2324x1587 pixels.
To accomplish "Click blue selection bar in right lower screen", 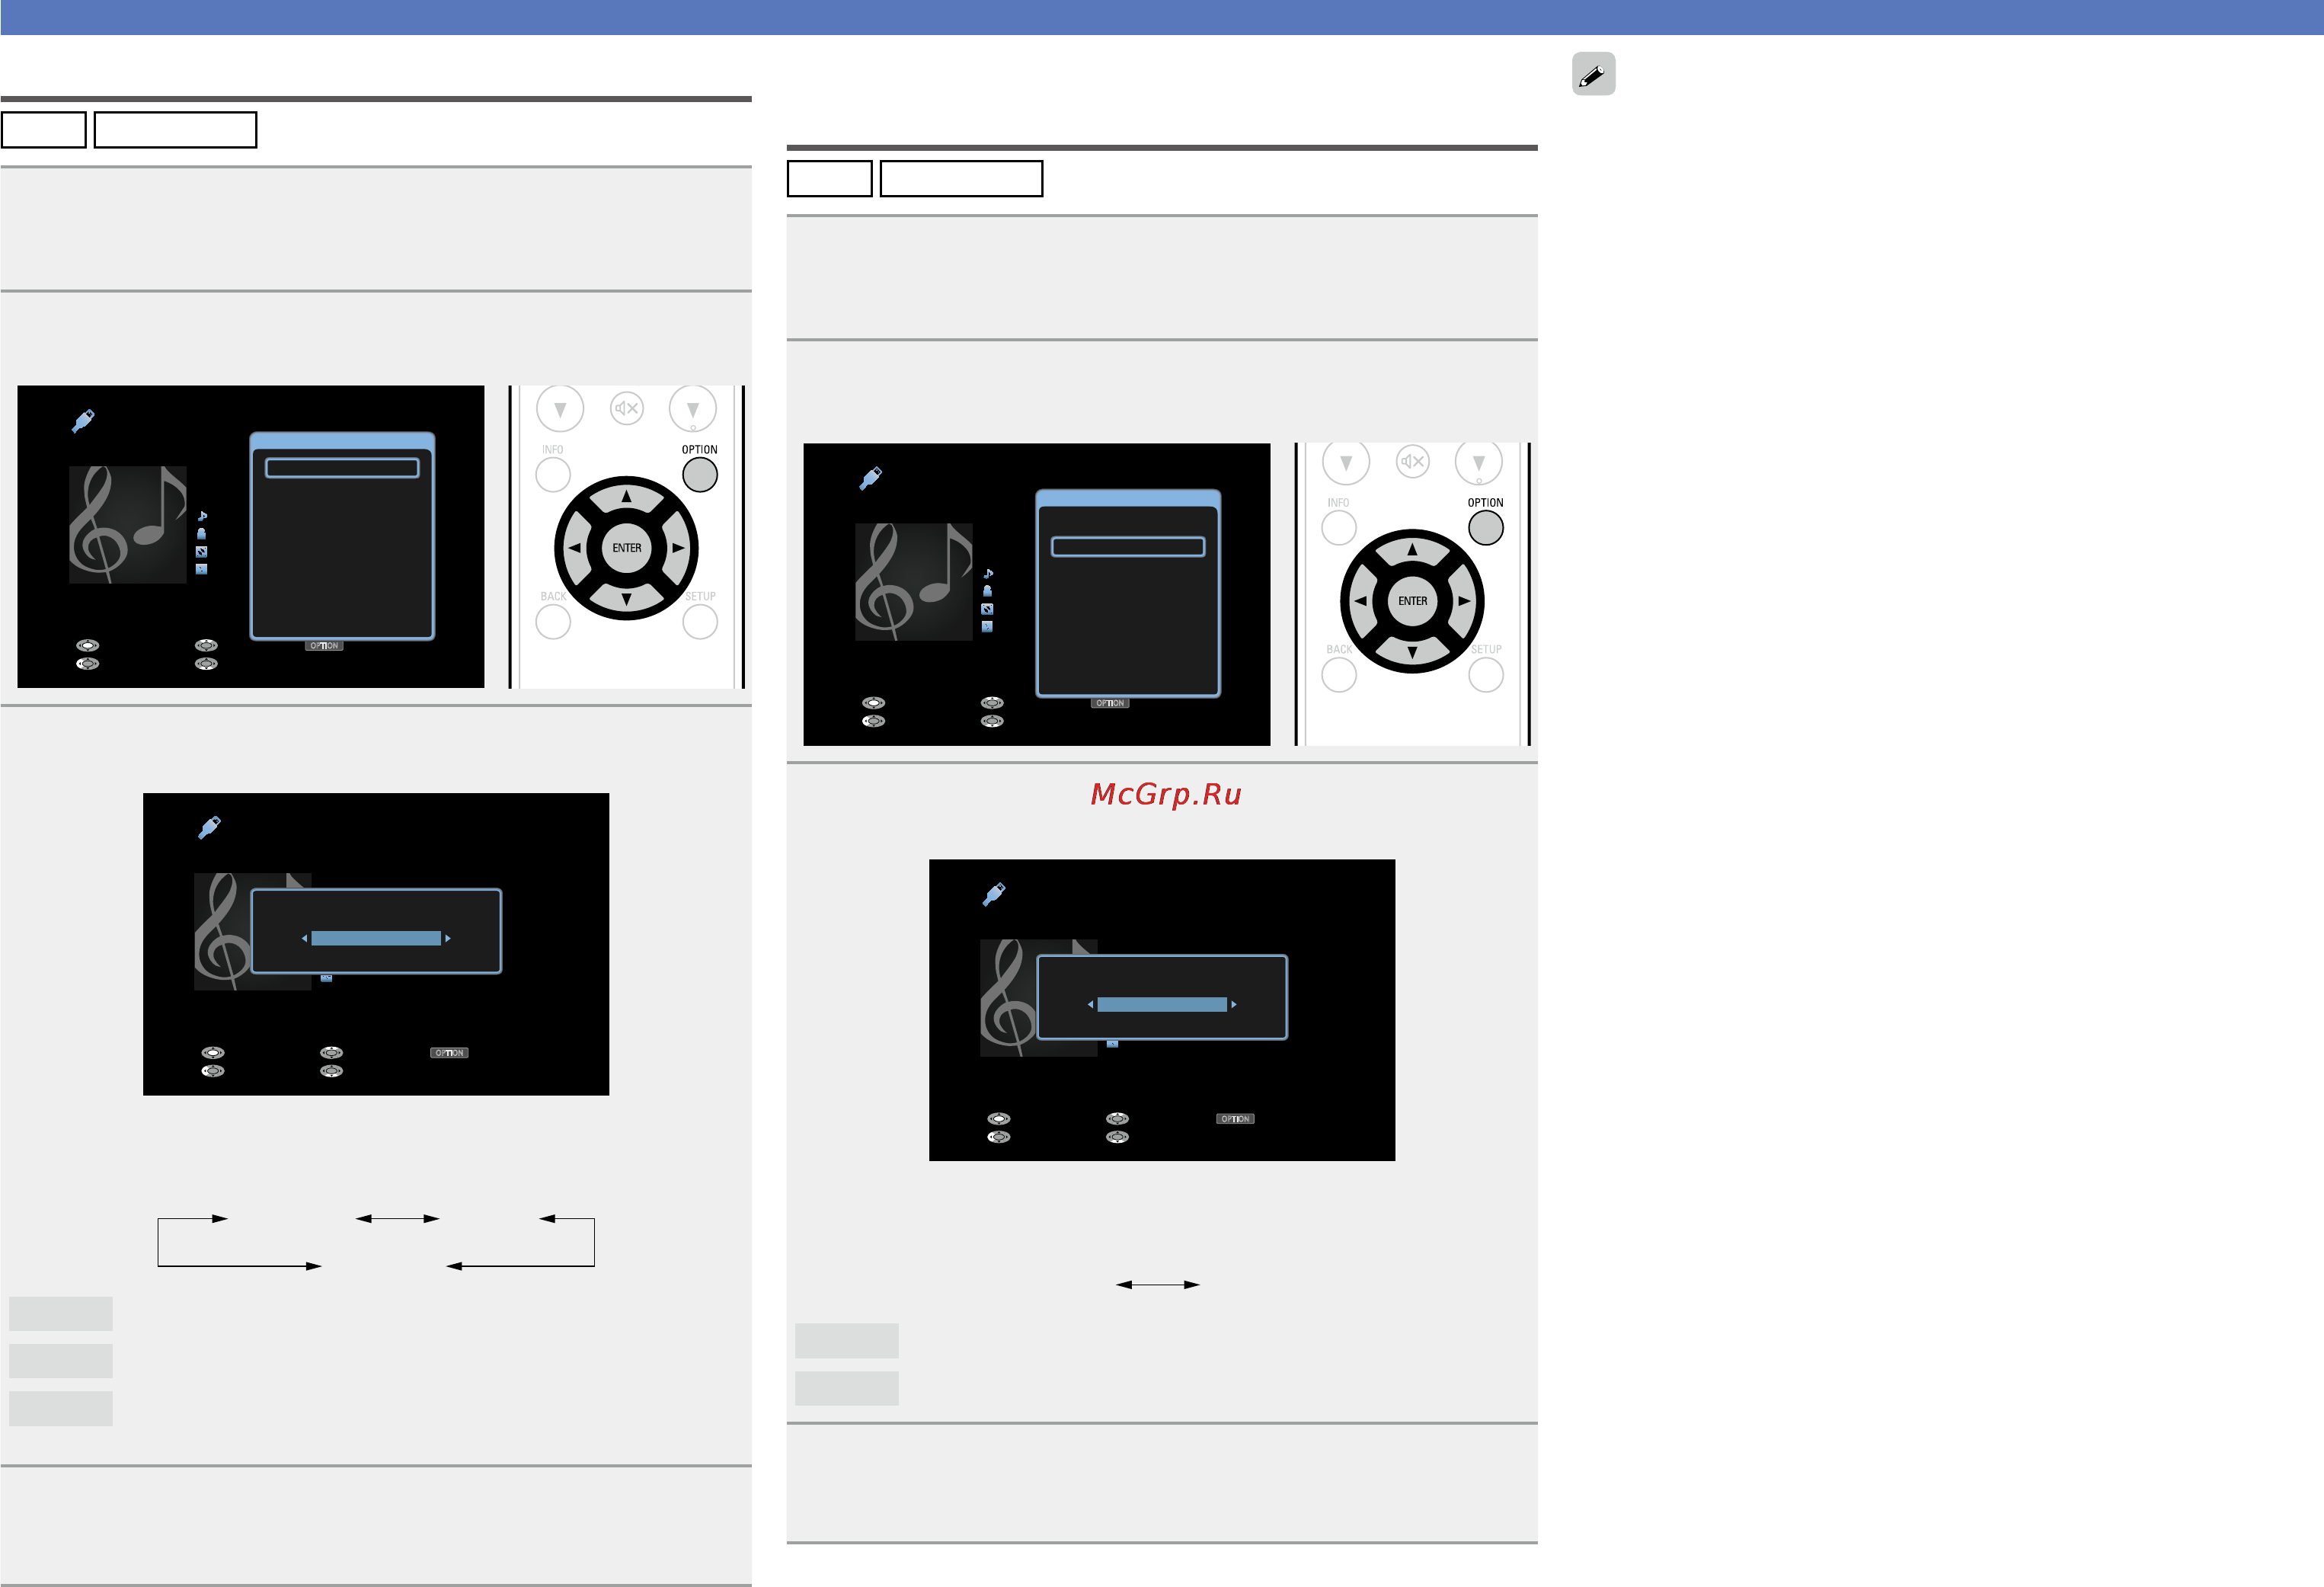I will click(1162, 1005).
